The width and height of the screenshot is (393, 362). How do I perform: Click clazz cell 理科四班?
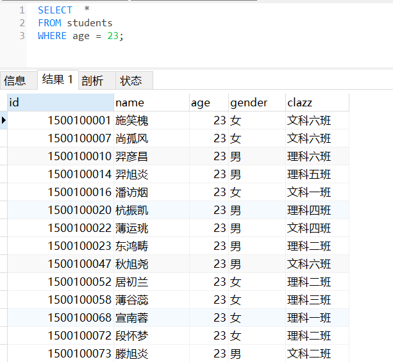(x=317, y=210)
